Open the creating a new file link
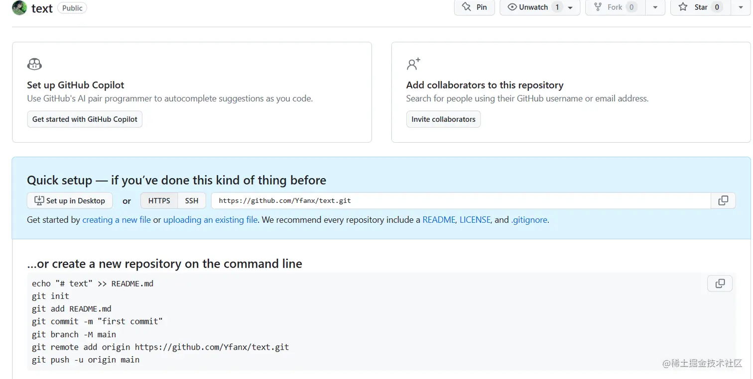Screen dimensions: 753x379 pos(116,219)
